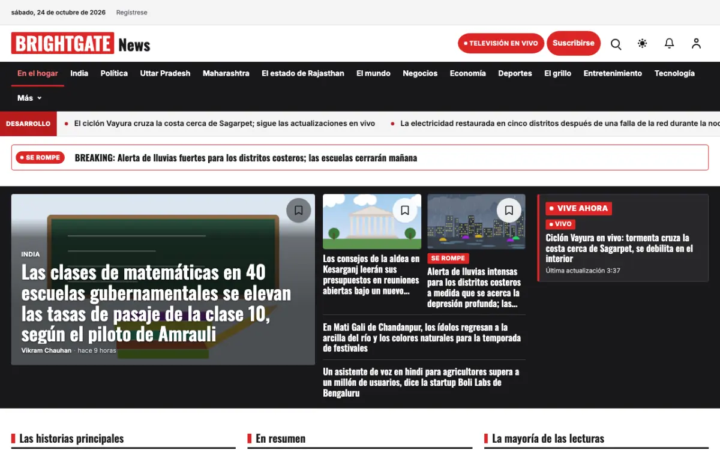This screenshot has width=720, height=450.
Task: Open Uttar Pradesh section
Action: pyautogui.click(x=165, y=73)
